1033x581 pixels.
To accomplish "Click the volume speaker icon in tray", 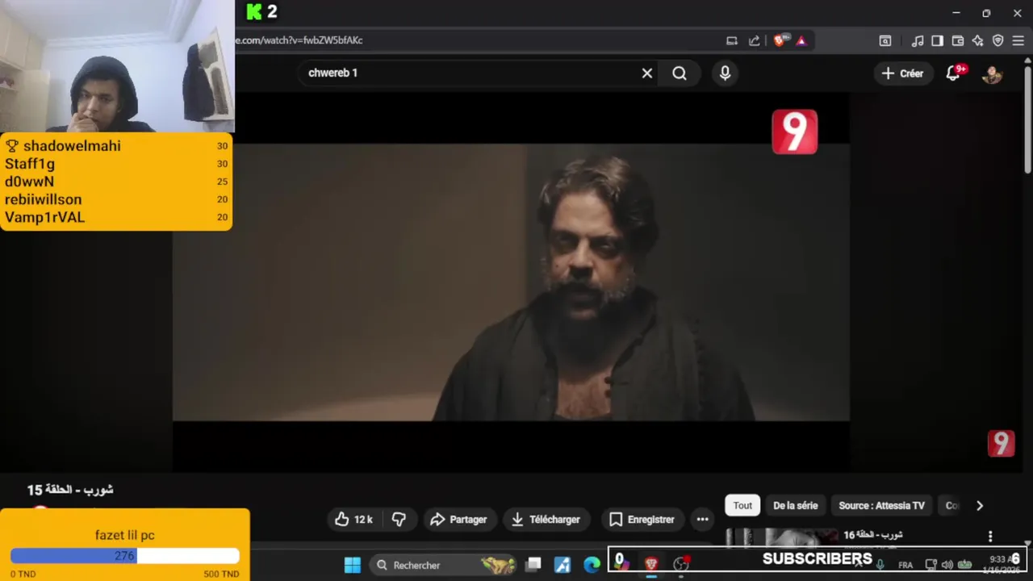I will point(947,565).
